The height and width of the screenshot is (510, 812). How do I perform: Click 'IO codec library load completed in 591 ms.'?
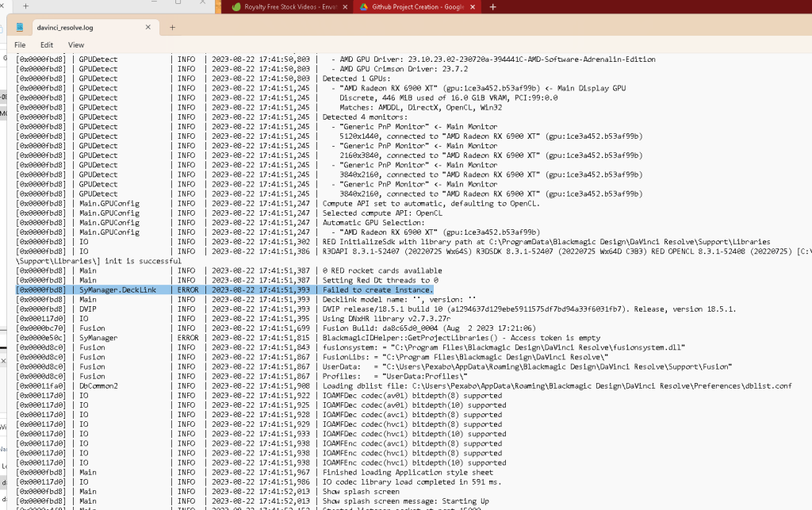pyautogui.click(x=412, y=482)
